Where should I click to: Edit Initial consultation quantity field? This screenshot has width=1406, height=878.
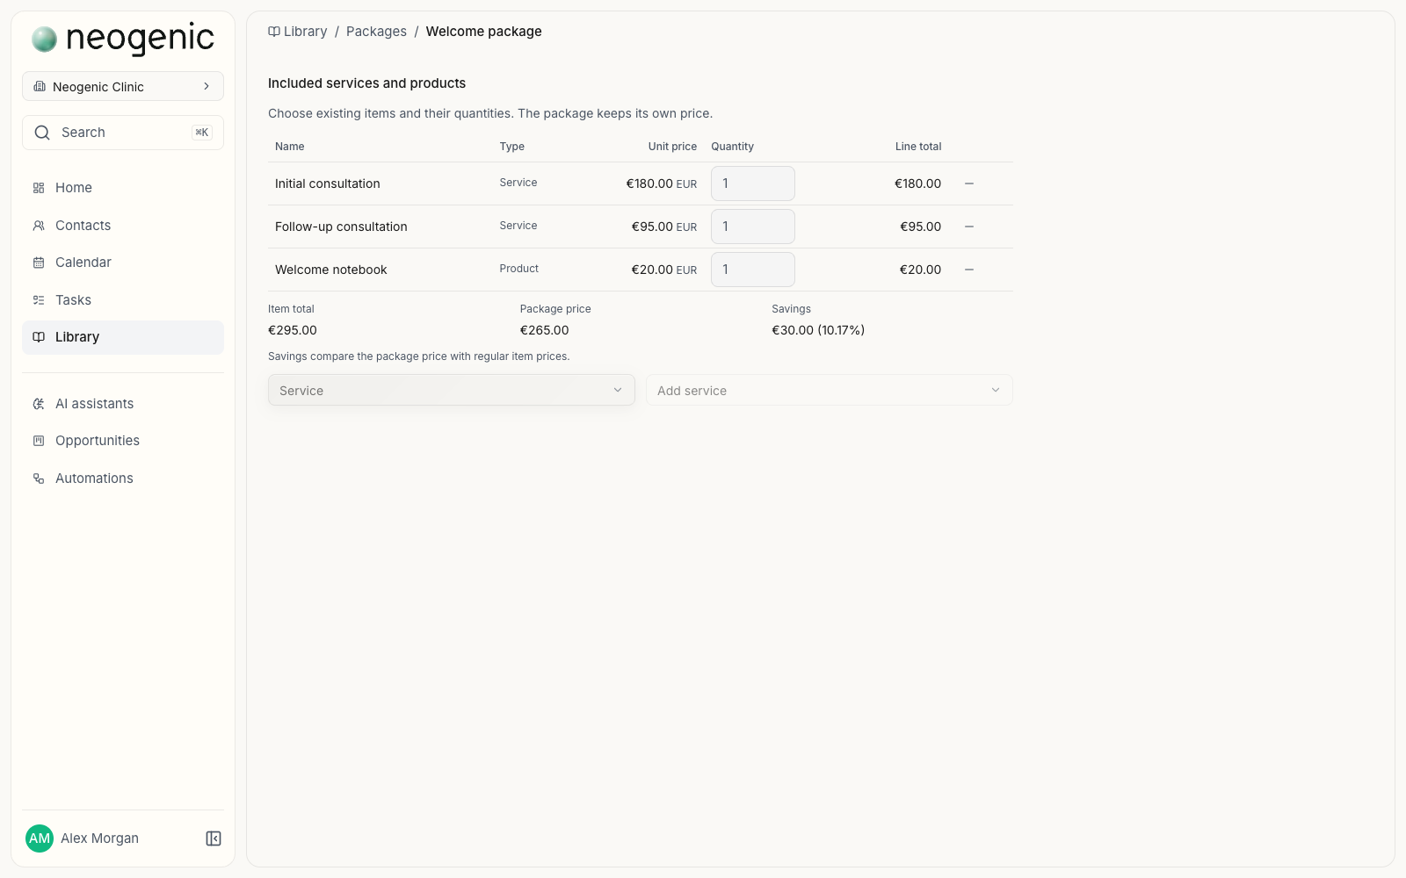(x=753, y=184)
